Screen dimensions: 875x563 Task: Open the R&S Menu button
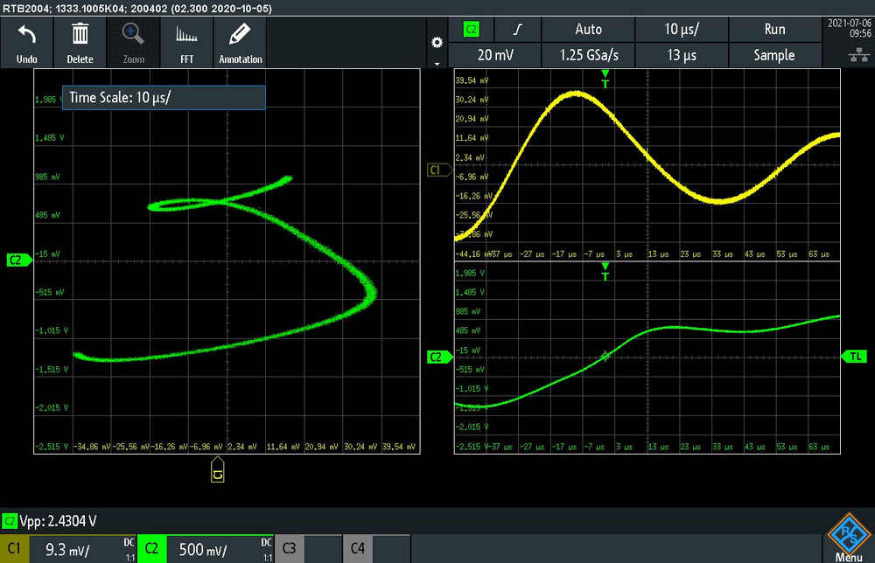click(849, 538)
